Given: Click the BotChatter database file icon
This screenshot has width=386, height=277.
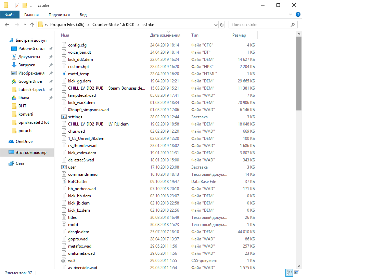Looking at the screenshot, I should [x=64, y=182].
